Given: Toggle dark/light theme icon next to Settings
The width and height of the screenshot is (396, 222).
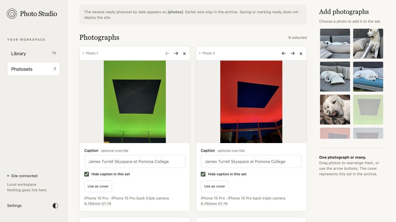Looking at the screenshot, I should coord(55,206).
